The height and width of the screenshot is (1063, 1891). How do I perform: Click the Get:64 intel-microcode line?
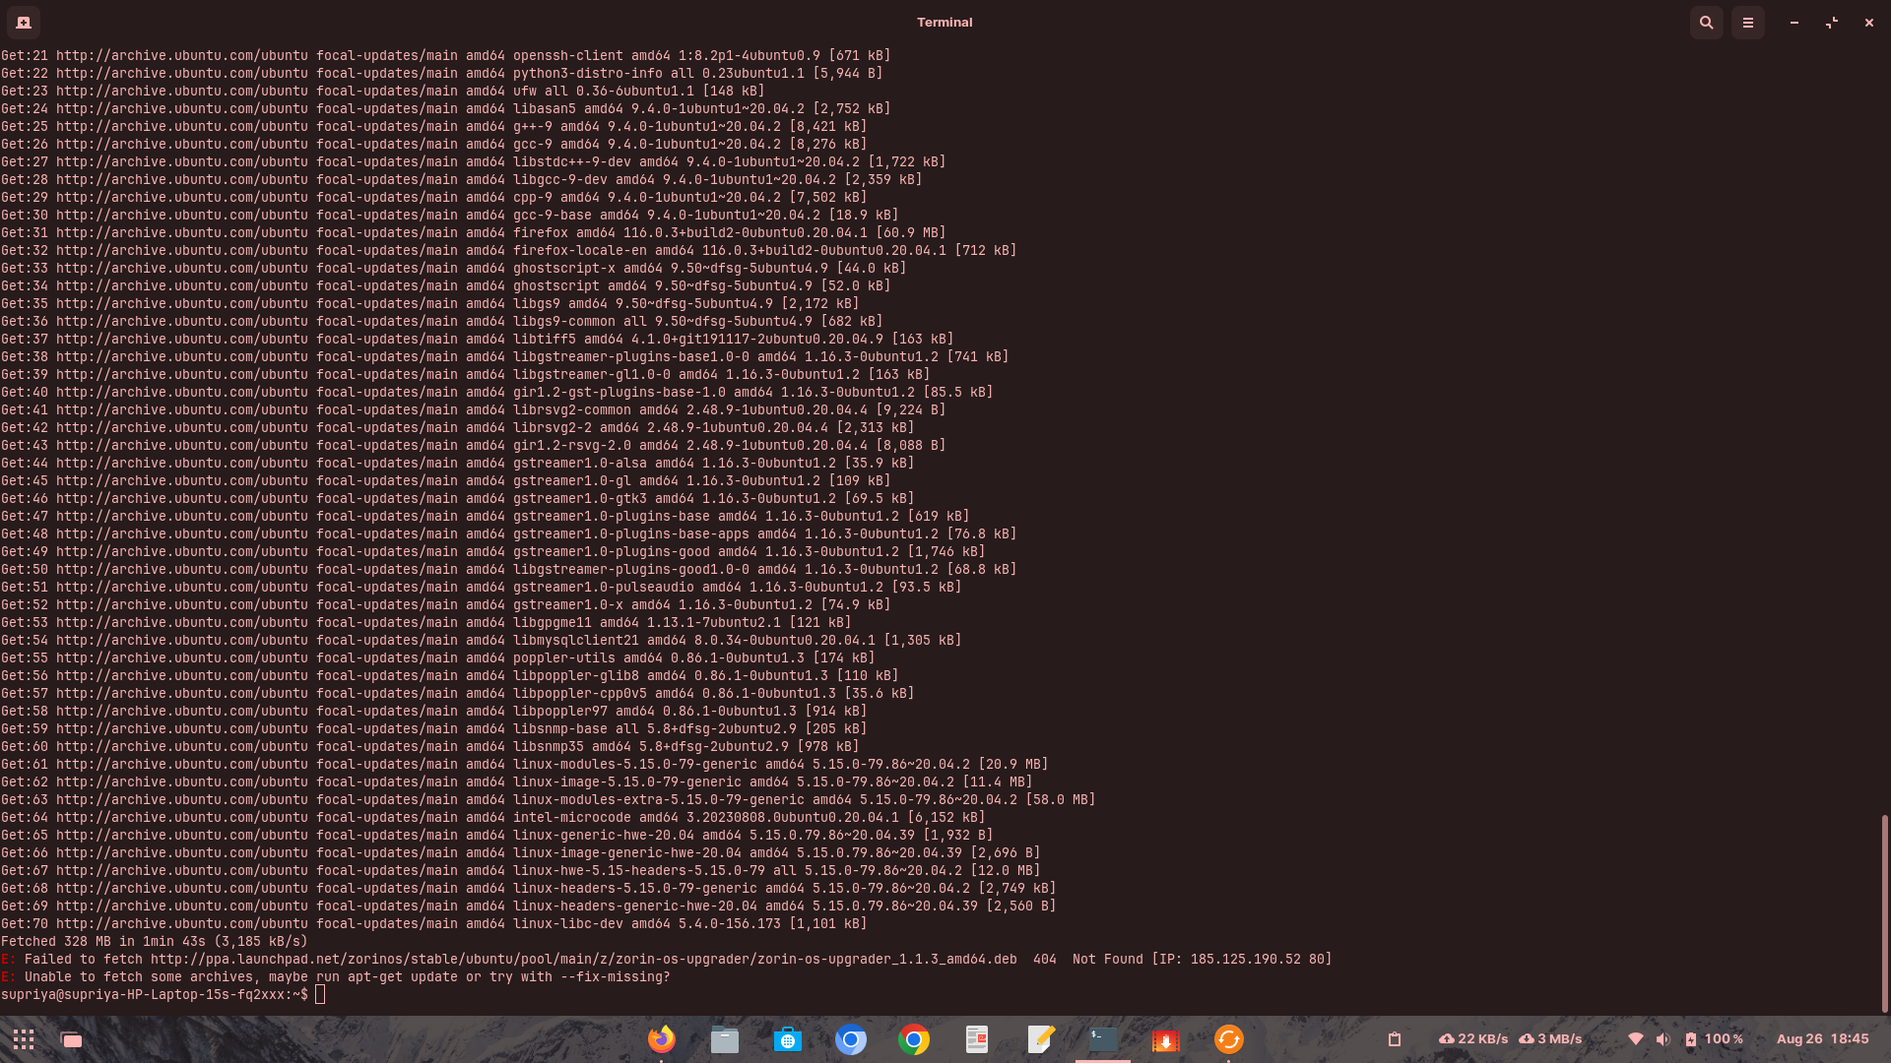[492, 818]
